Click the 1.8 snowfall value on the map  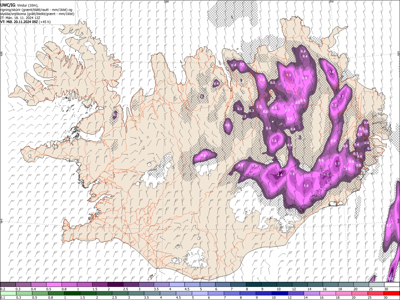point(332,72)
